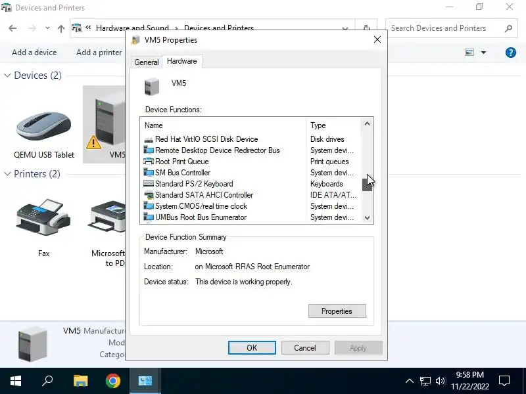Select the Standard SATA AHCI Controller text

pos(204,195)
